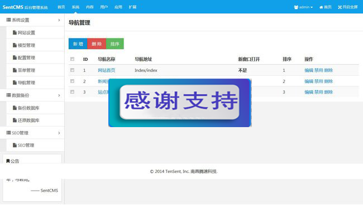Image resolution: width=363 pixels, height=218 pixels.
Task: Check the box for row ID 1
Action: click(72, 70)
